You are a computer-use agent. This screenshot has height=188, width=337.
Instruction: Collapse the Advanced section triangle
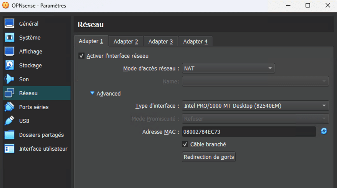[x=92, y=93]
